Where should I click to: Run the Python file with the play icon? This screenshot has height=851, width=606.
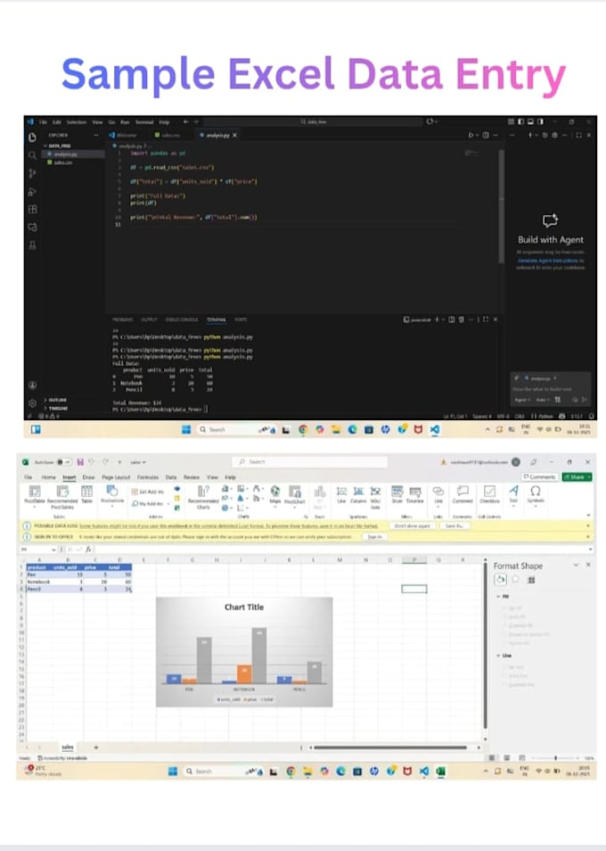point(471,135)
